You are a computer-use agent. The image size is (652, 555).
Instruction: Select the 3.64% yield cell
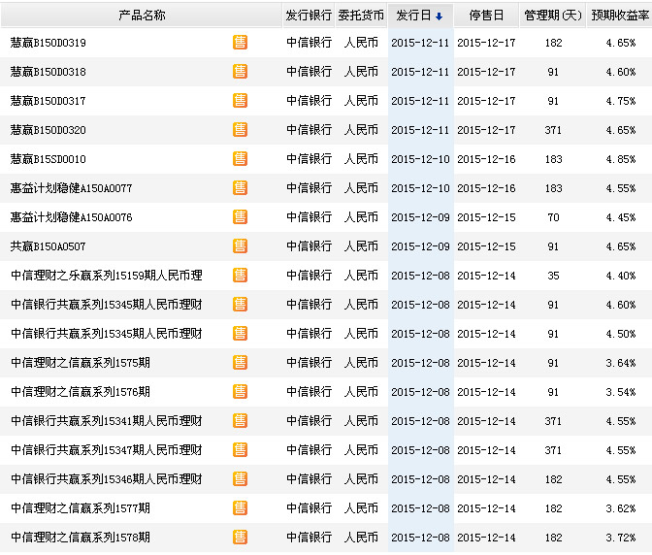tap(620, 363)
